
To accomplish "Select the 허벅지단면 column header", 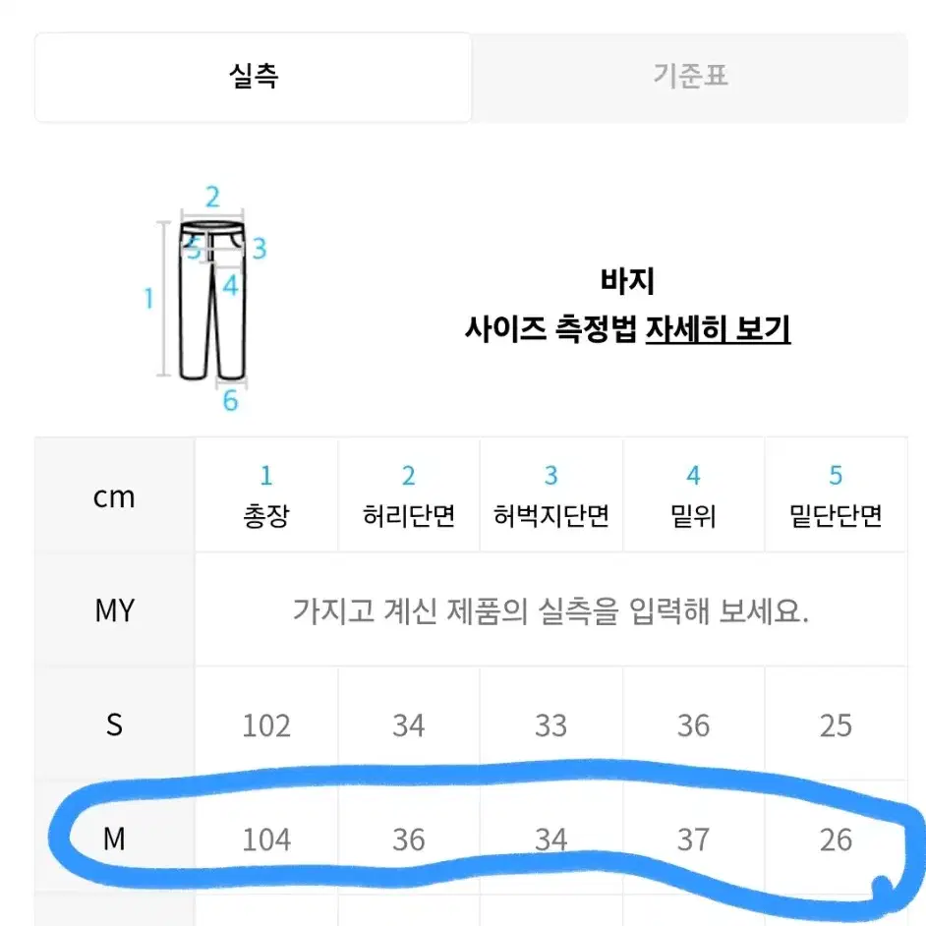I will coord(551,495).
